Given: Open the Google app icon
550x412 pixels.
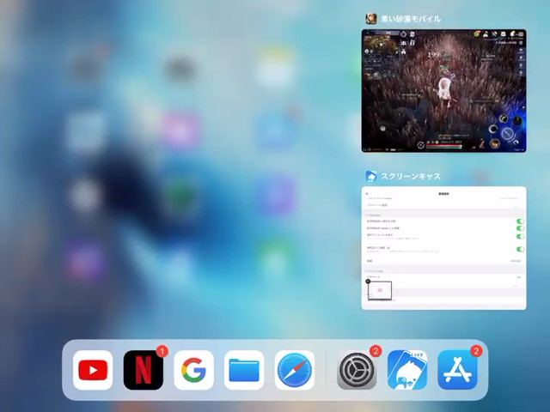Looking at the screenshot, I should point(193,370).
